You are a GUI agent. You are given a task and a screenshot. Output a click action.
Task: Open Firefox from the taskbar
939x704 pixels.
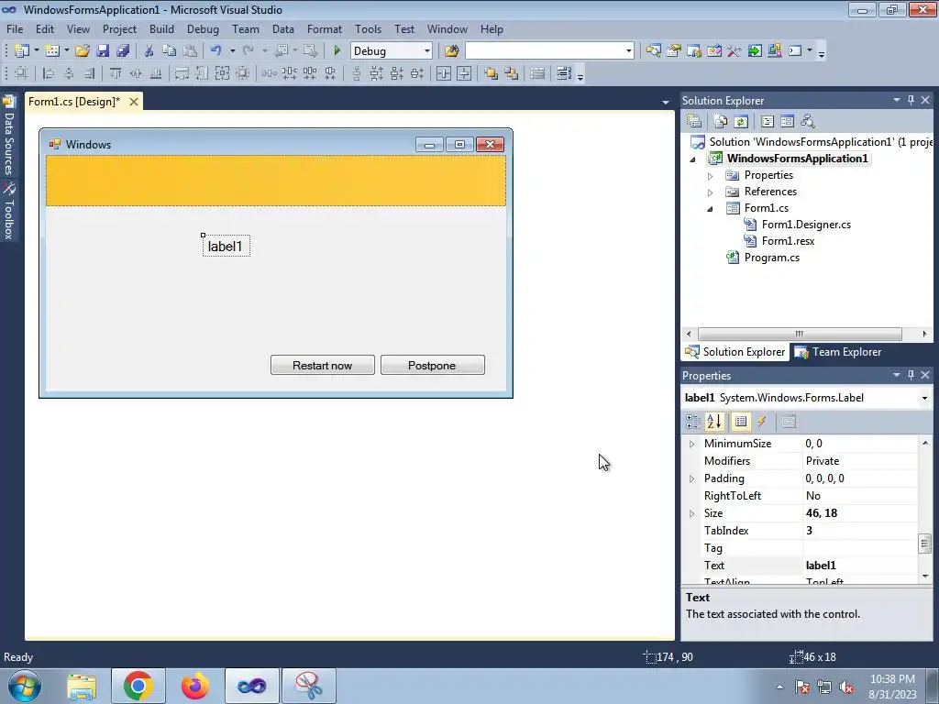[x=194, y=686]
